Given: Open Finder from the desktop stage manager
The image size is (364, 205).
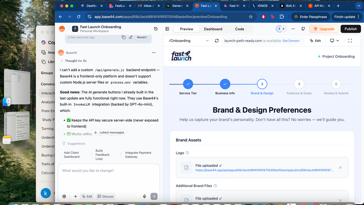Looking at the screenshot, I should (7, 102).
